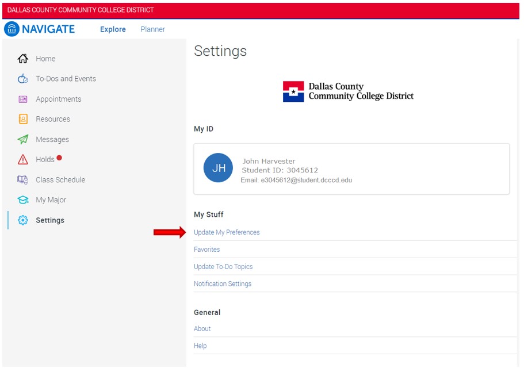Click the About link under General
The height and width of the screenshot is (372, 524).
[202, 329]
